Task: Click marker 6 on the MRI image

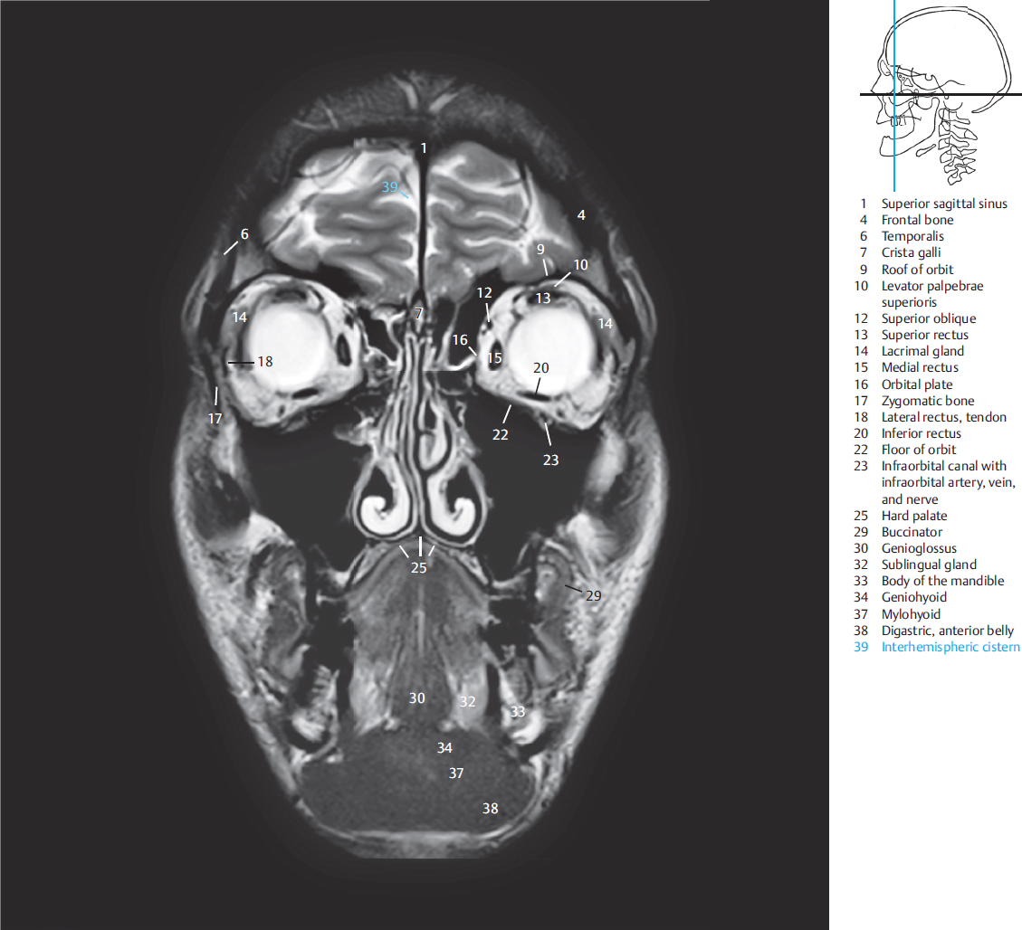Action: (244, 233)
